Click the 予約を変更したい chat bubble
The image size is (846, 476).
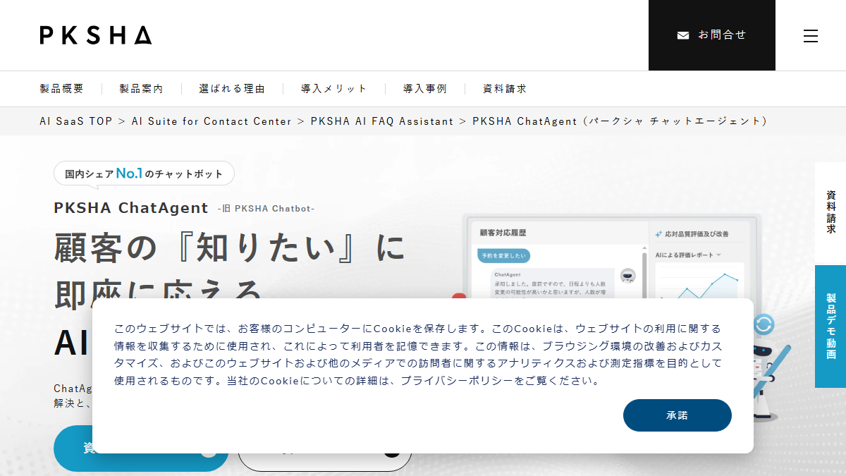click(x=504, y=255)
